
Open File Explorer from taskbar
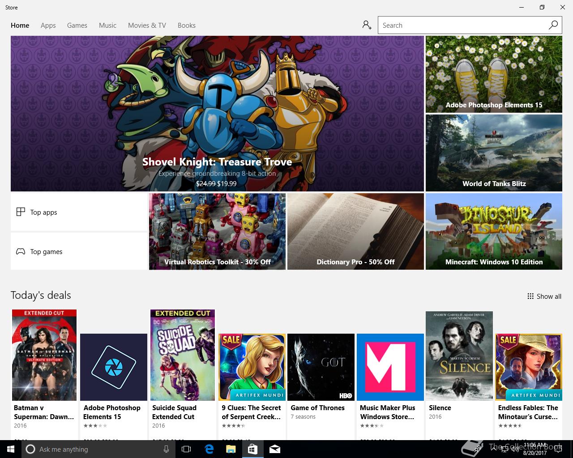(231, 449)
